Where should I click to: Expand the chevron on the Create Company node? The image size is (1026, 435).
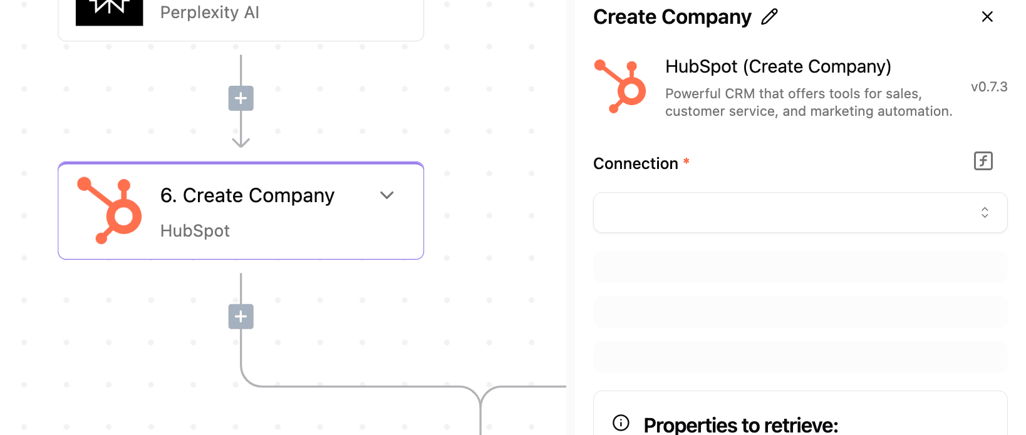(x=387, y=195)
